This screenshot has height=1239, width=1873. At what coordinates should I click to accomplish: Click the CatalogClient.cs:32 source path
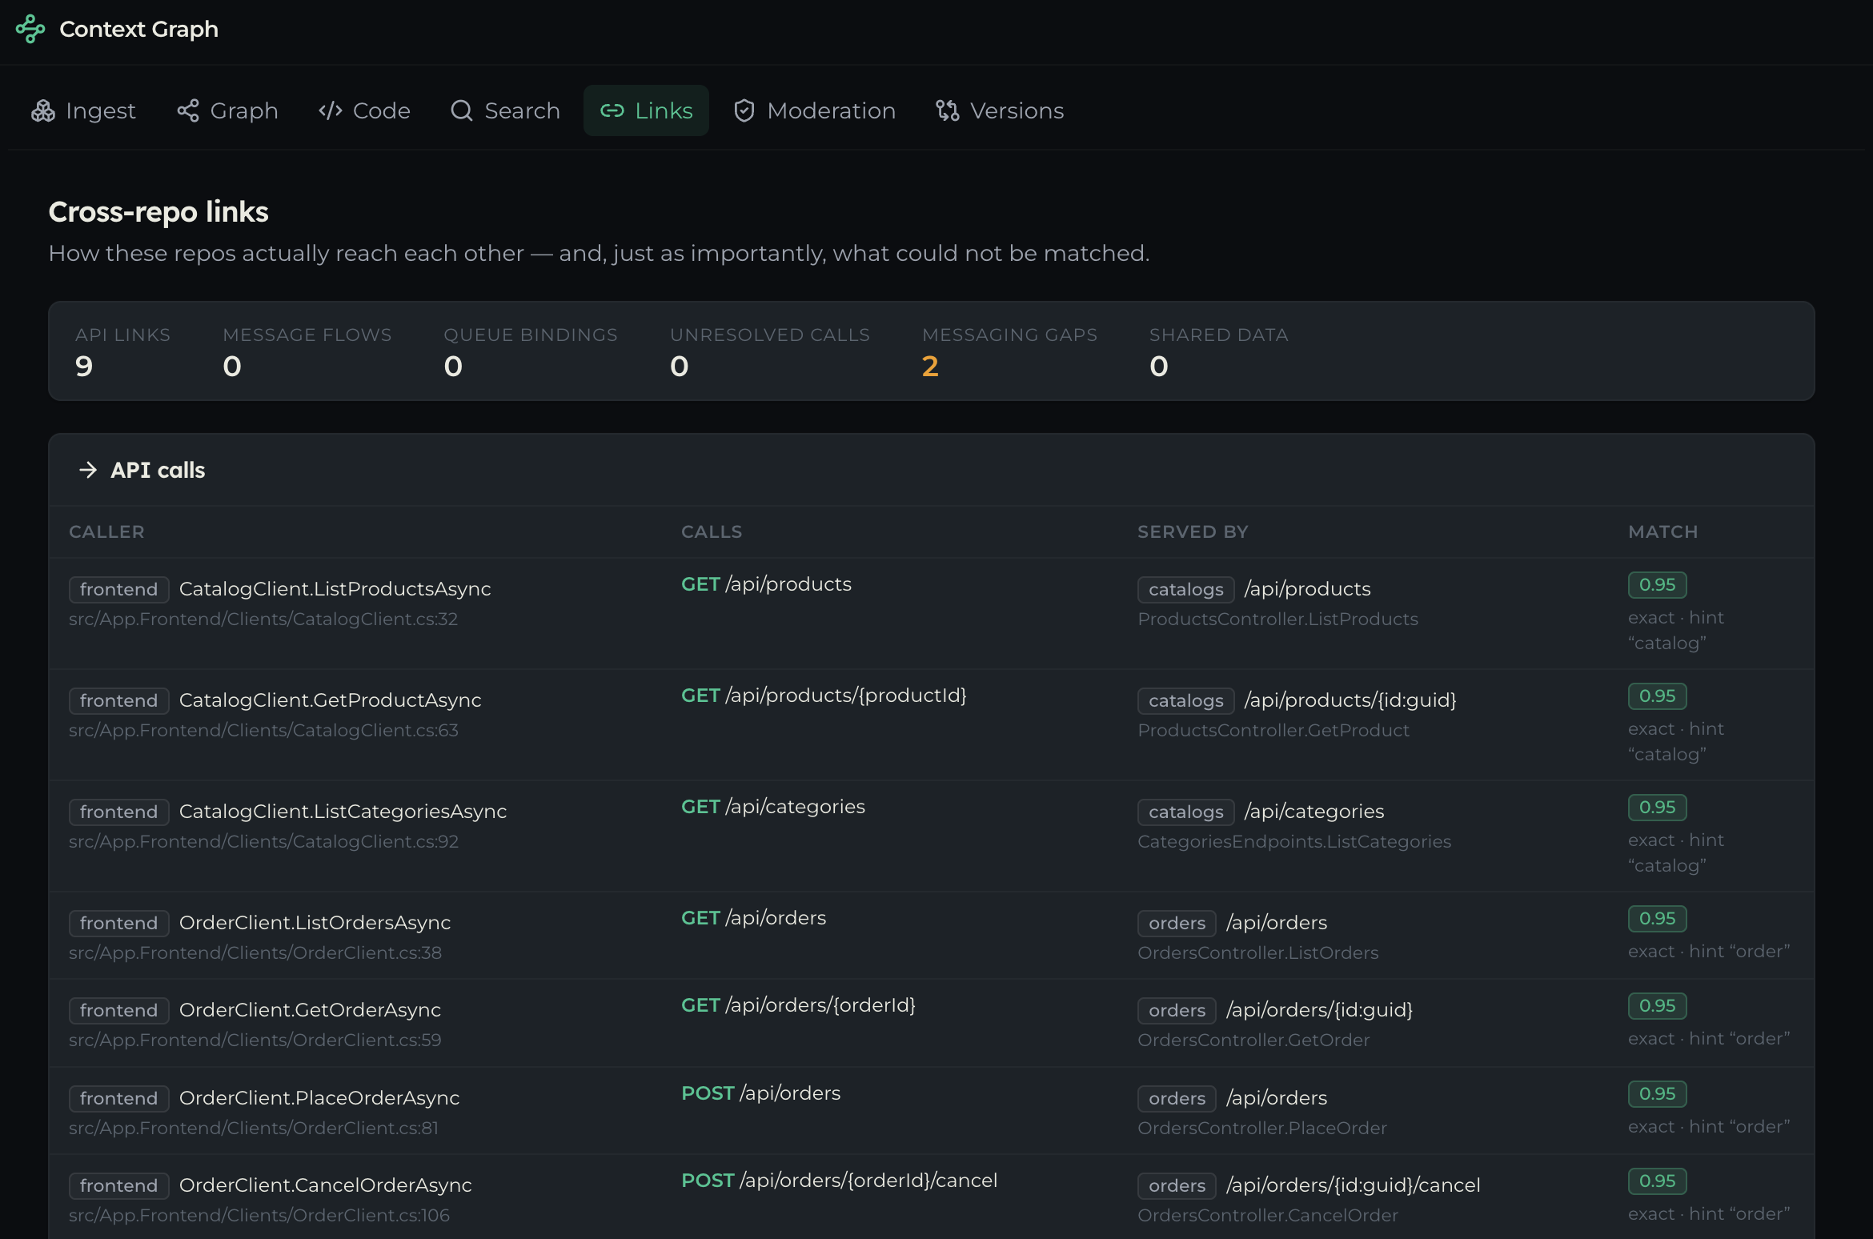point(263,619)
